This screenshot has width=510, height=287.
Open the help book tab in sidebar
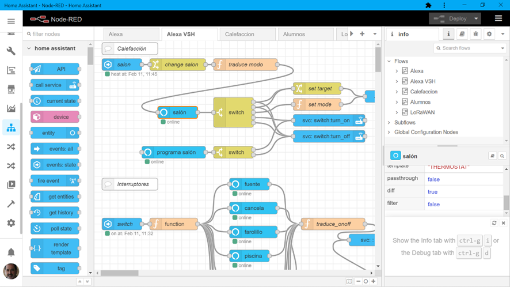(x=462, y=34)
